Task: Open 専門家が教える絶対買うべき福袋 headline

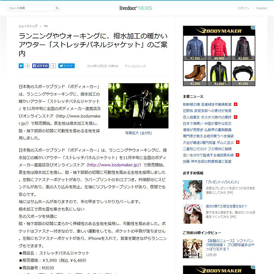Action: [208, 136]
